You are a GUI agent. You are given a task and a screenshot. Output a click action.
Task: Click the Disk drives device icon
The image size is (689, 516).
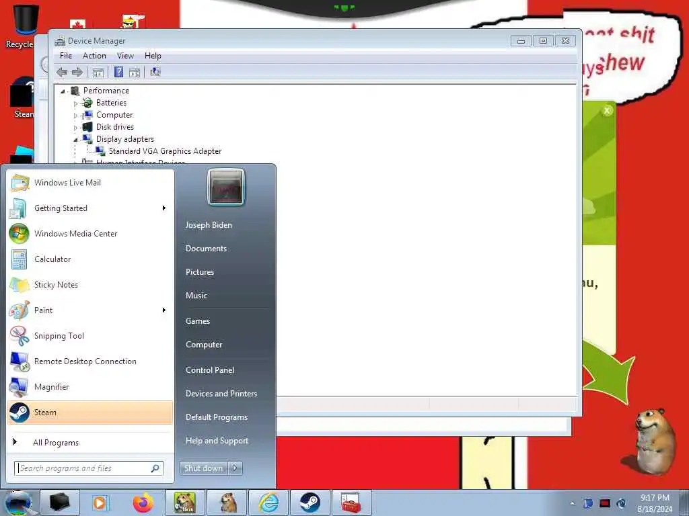click(x=88, y=127)
